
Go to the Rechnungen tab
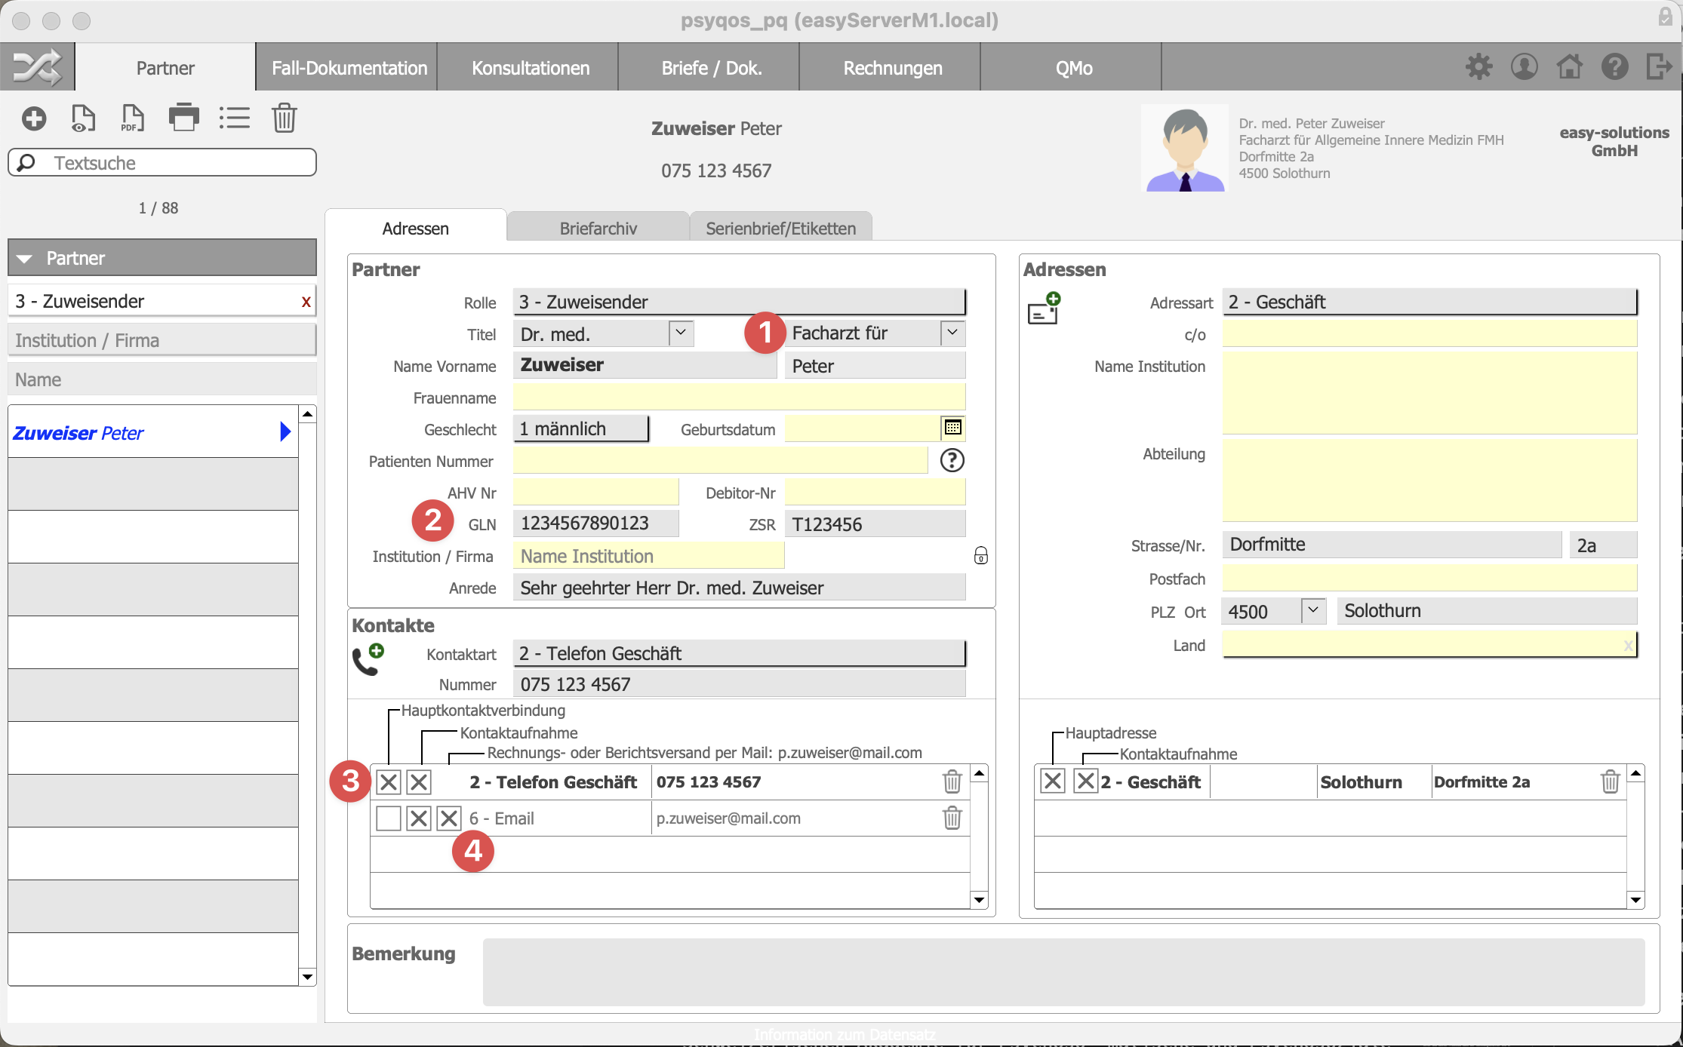[892, 68]
